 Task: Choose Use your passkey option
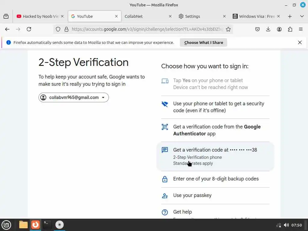[x=215, y=196]
